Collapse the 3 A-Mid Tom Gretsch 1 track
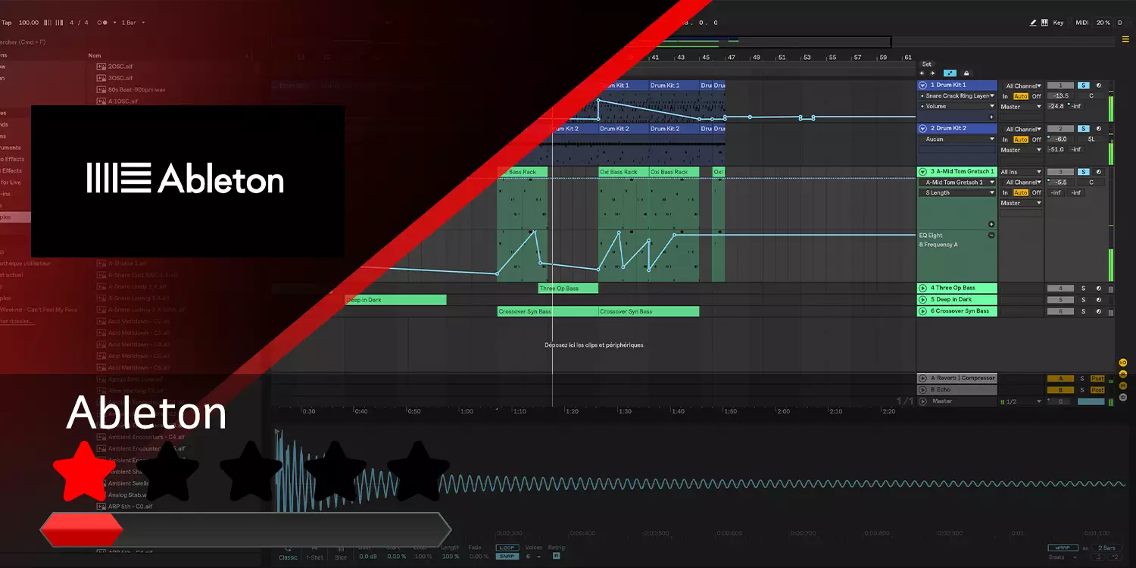1136x568 pixels. (x=922, y=172)
